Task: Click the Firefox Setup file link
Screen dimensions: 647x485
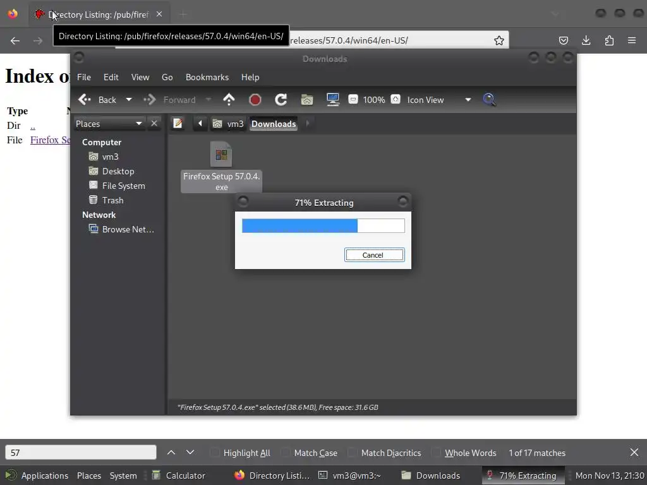Action: [x=50, y=140]
